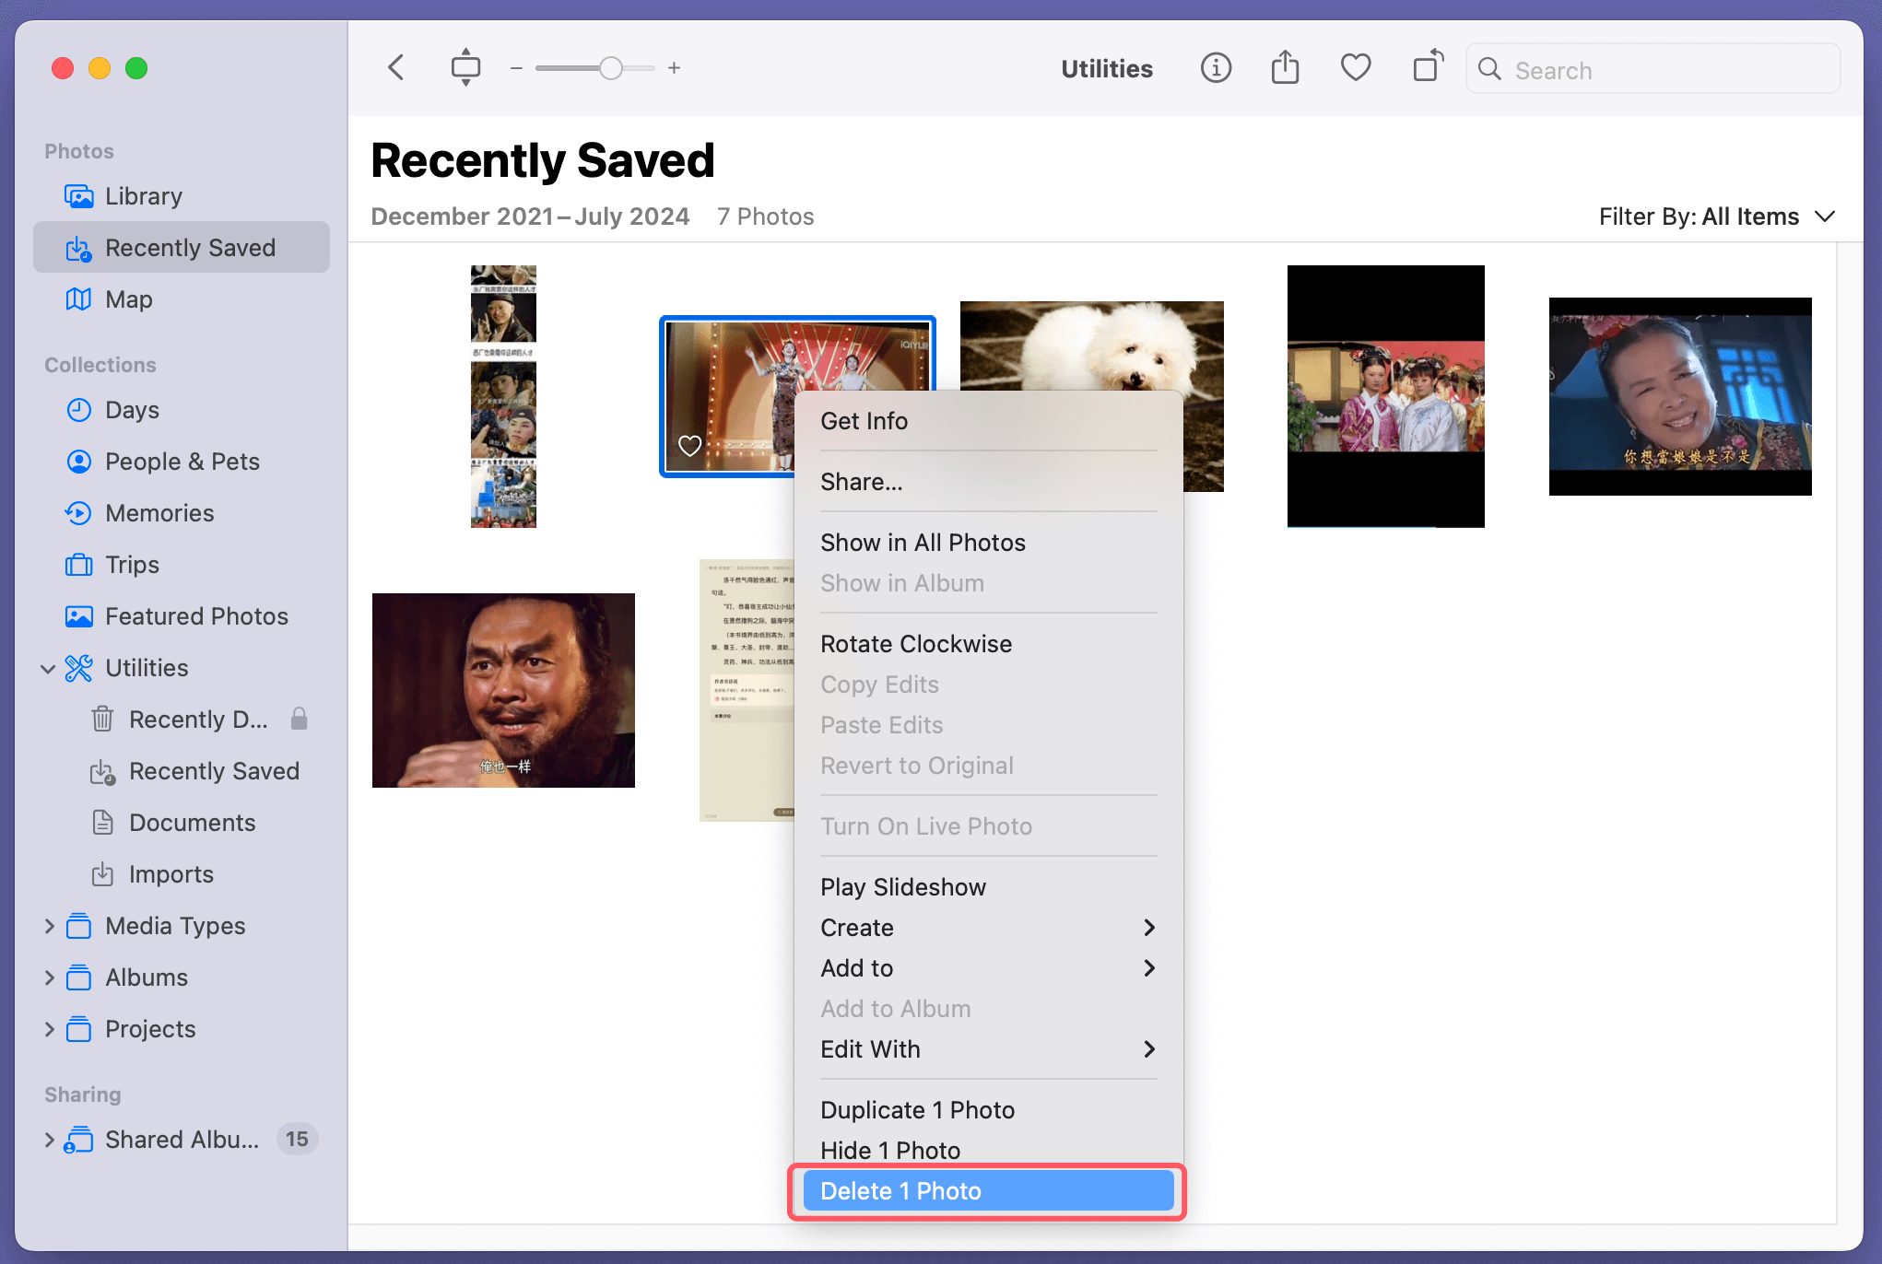The image size is (1882, 1264).
Task: Open the Share menu in the toolbar
Action: pyautogui.click(x=1285, y=67)
